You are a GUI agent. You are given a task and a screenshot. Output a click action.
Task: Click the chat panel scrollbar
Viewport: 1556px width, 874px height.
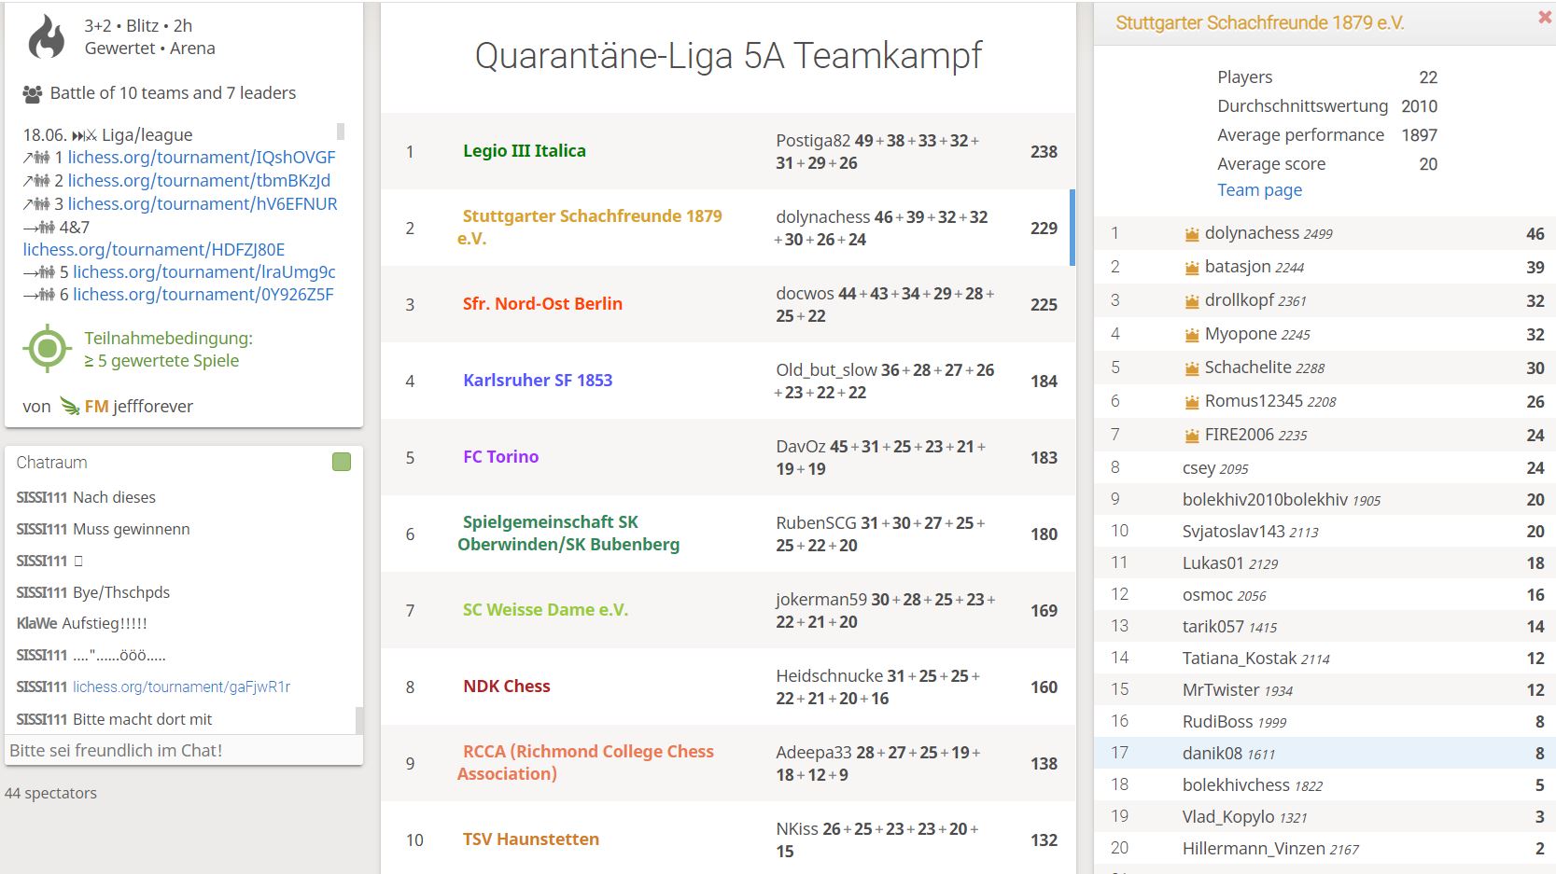coord(359,720)
